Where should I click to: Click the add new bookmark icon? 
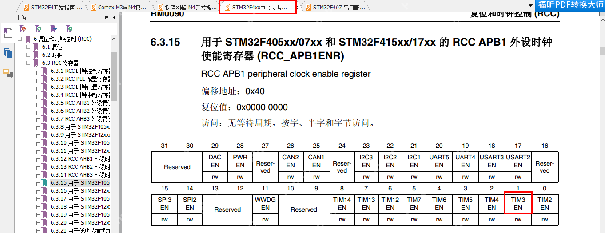(39, 29)
